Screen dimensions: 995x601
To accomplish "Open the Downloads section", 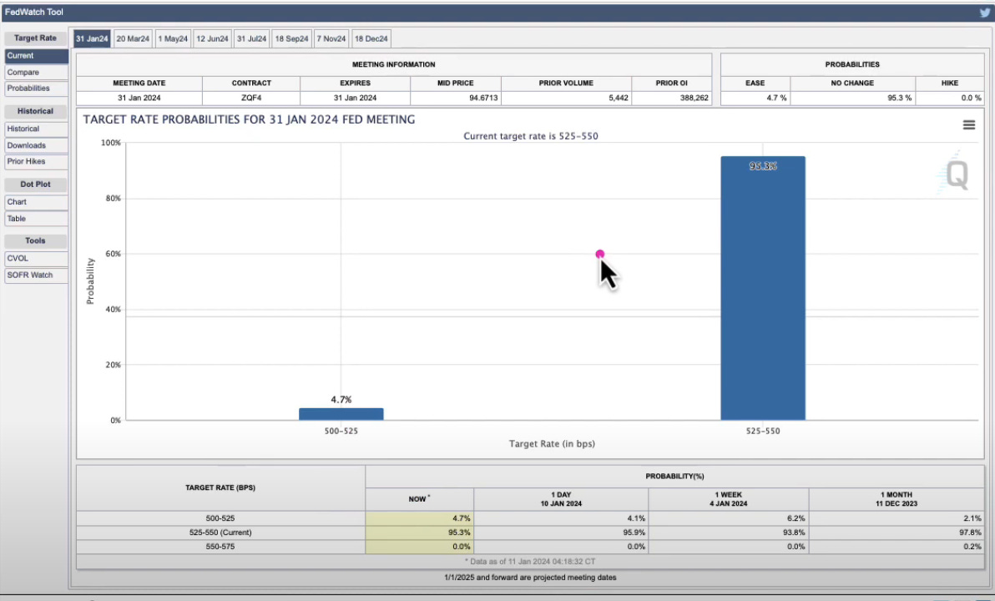I will click(36, 145).
